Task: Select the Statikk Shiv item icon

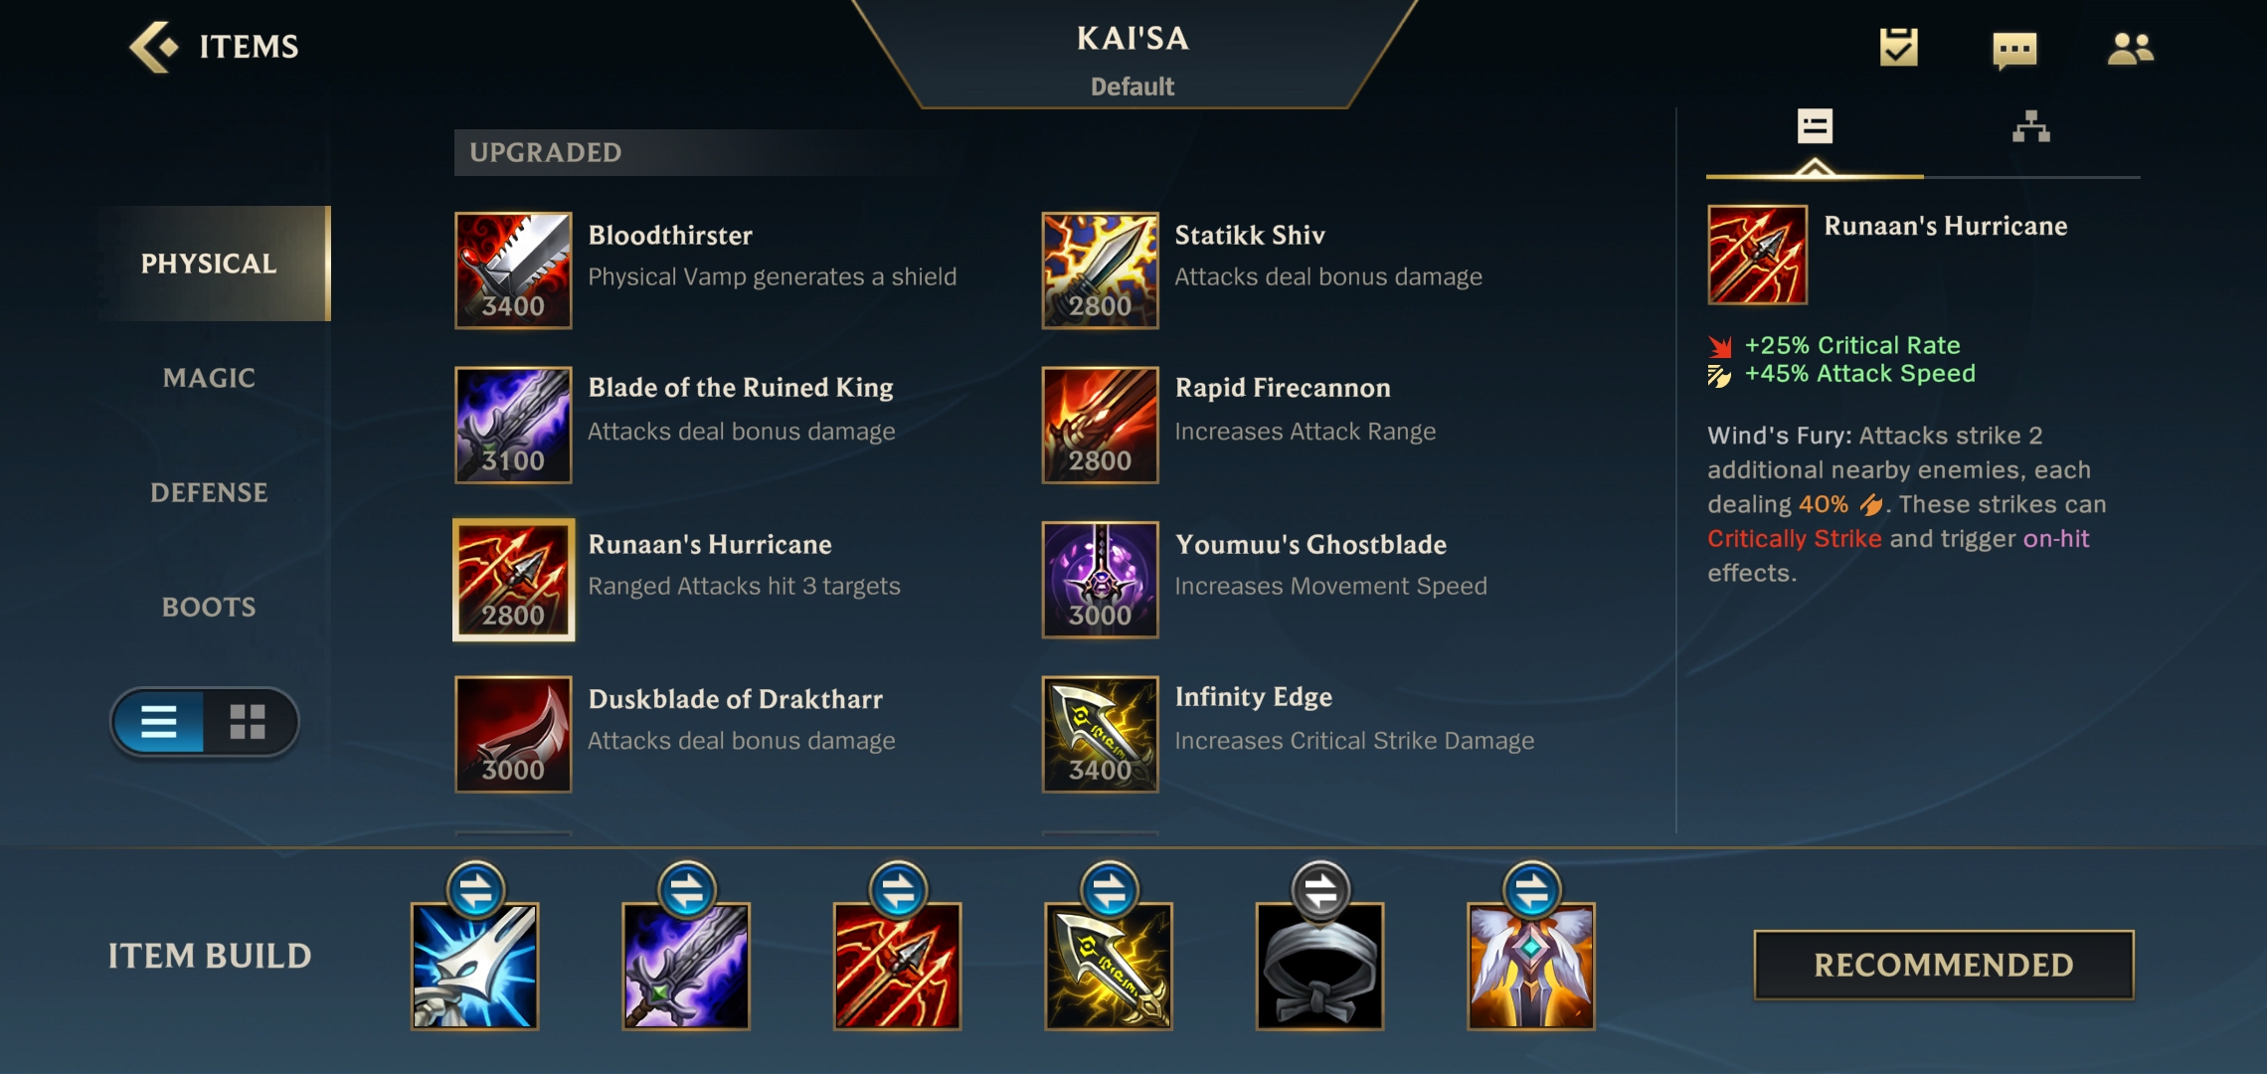Action: 1100,269
